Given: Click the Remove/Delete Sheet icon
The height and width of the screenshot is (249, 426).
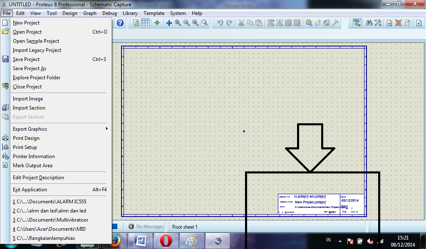Looking at the screenshot, I should pyautogui.click(x=398, y=23).
